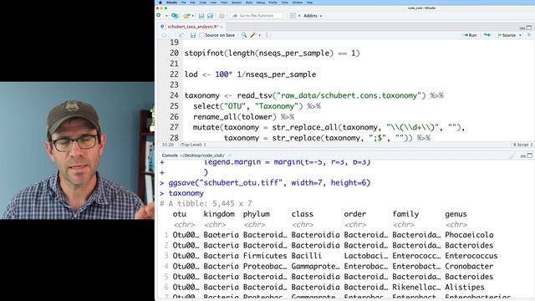Click Show in New Window icon
The image size is (535, 301).
[182, 35]
